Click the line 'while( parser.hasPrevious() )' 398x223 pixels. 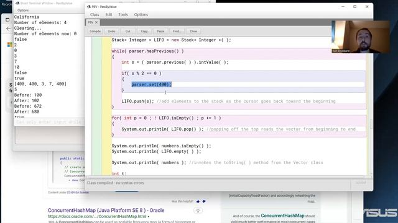tap(147, 51)
